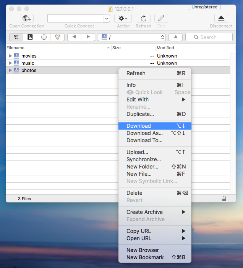Show the History clock view
This screenshot has height=268, width=243.
(x=44, y=37)
